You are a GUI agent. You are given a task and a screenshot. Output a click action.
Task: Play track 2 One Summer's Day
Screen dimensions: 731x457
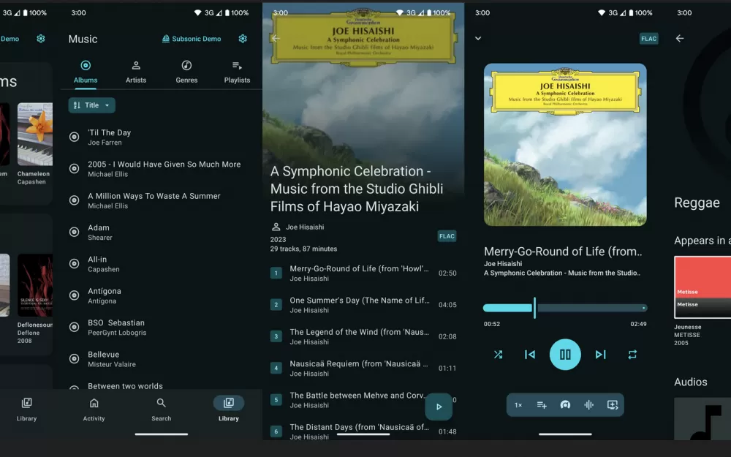coord(363,305)
